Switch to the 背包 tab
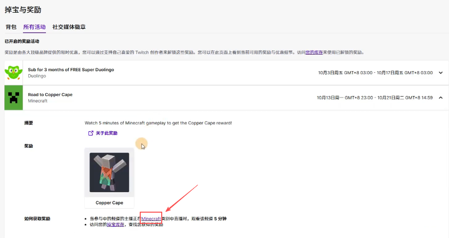The height and width of the screenshot is (238, 449). (11, 27)
